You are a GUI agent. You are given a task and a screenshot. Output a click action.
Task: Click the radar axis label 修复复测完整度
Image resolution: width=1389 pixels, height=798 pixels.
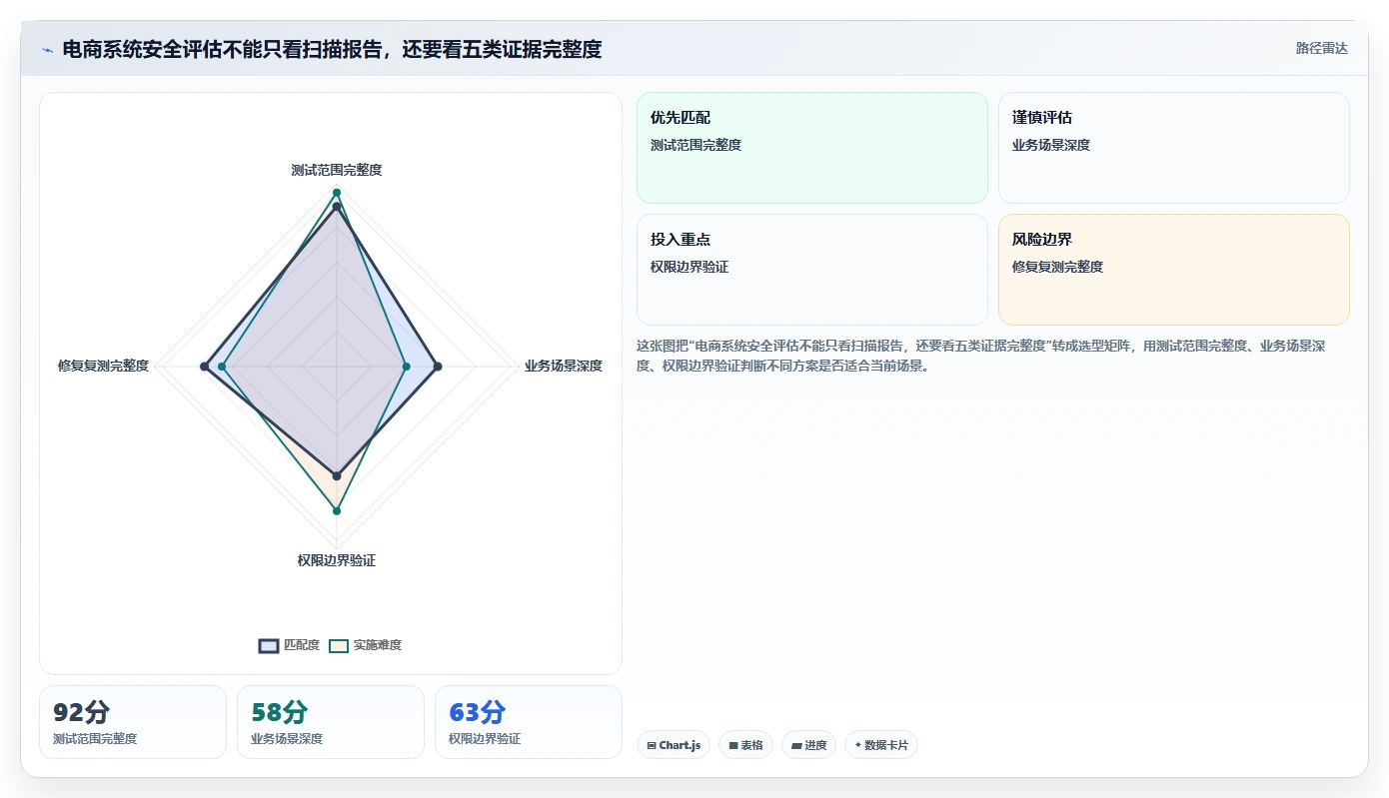(x=103, y=366)
